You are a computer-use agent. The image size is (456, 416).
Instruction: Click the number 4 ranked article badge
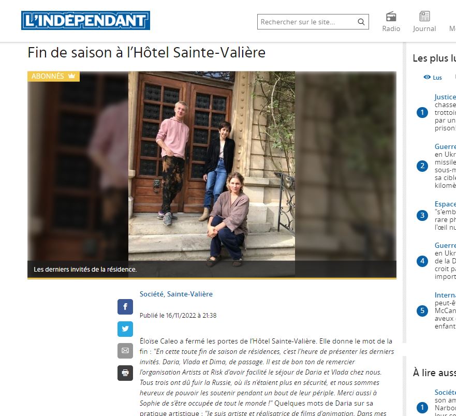tap(422, 261)
